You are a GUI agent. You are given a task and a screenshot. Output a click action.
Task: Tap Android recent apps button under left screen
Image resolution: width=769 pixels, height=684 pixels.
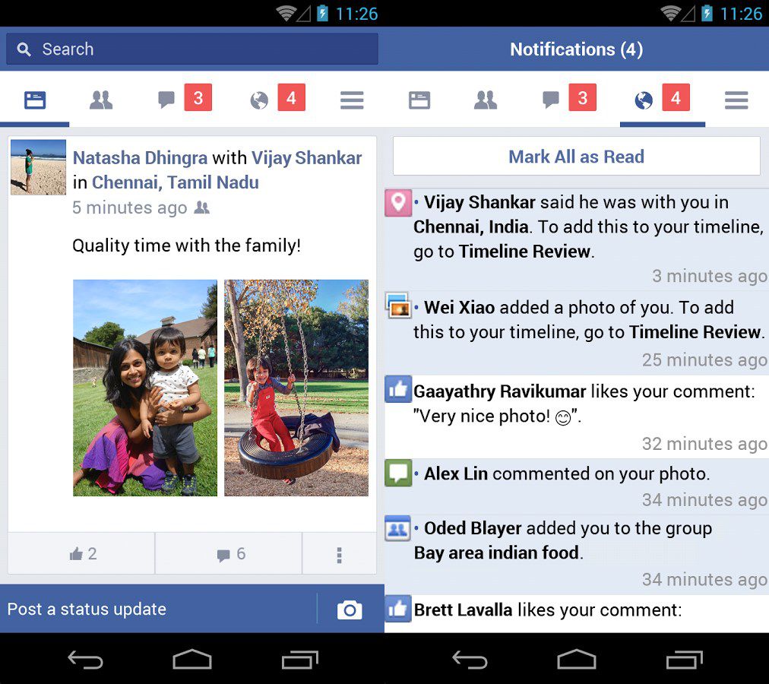300,660
